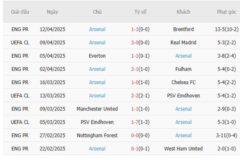The image size is (240, 160).
Task: Click the 'Giải đấu' column header
Action: tap(20, 12)
